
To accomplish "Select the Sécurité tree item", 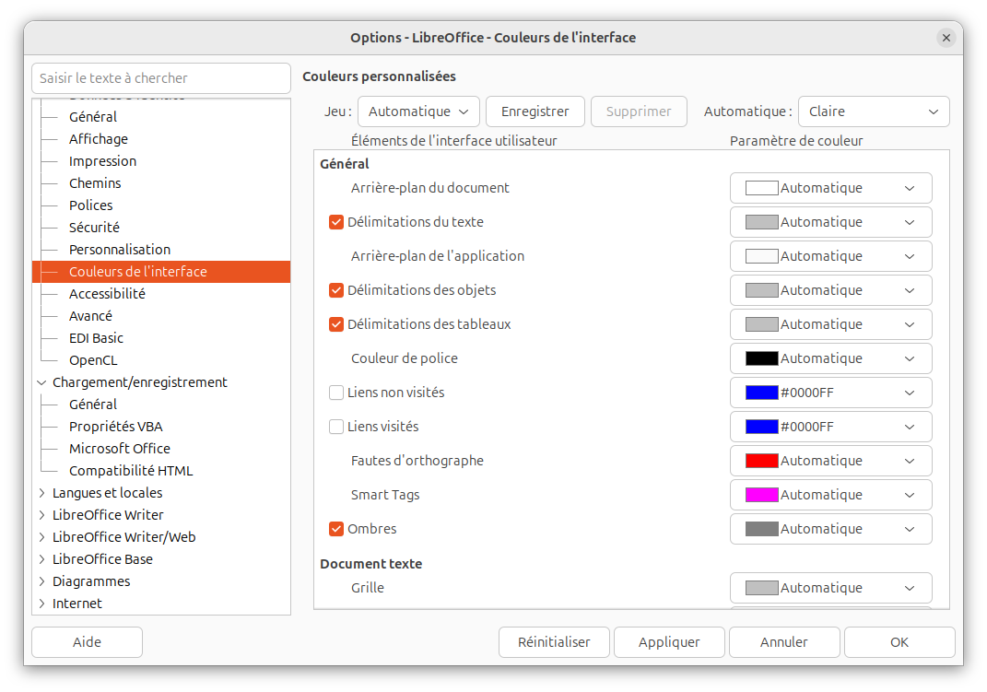I will 94,227.
